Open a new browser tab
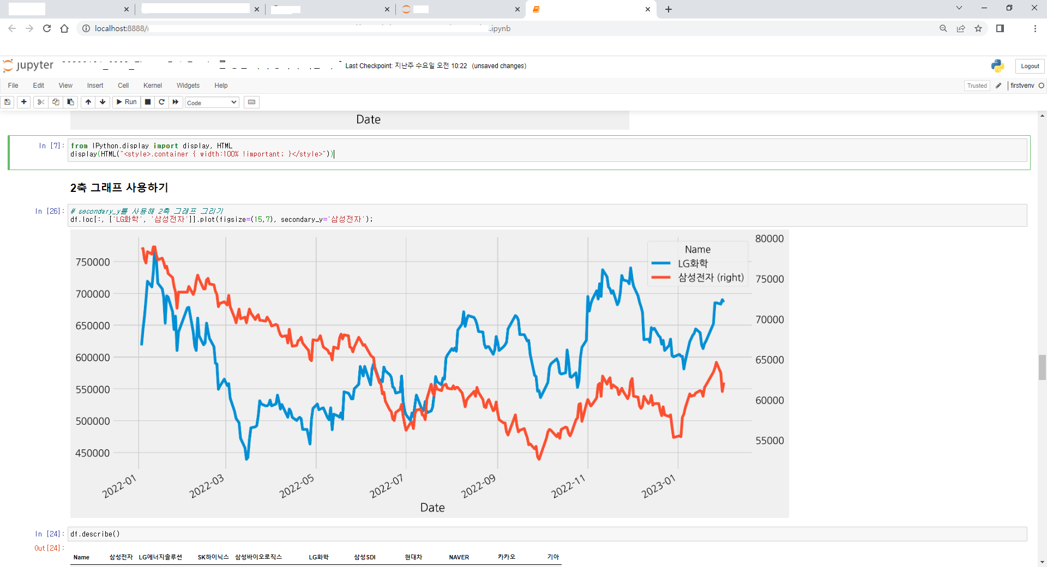 pyautogui.click(x=669, y=9)
